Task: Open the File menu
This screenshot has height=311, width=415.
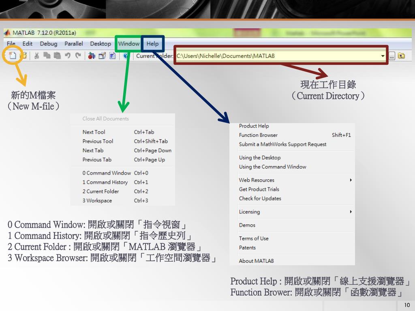Action: point(11,44)
